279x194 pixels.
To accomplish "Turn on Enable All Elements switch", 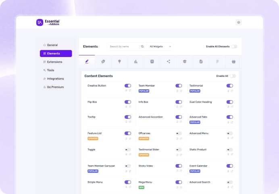I will pyautogui.click(x=234, y=46).
